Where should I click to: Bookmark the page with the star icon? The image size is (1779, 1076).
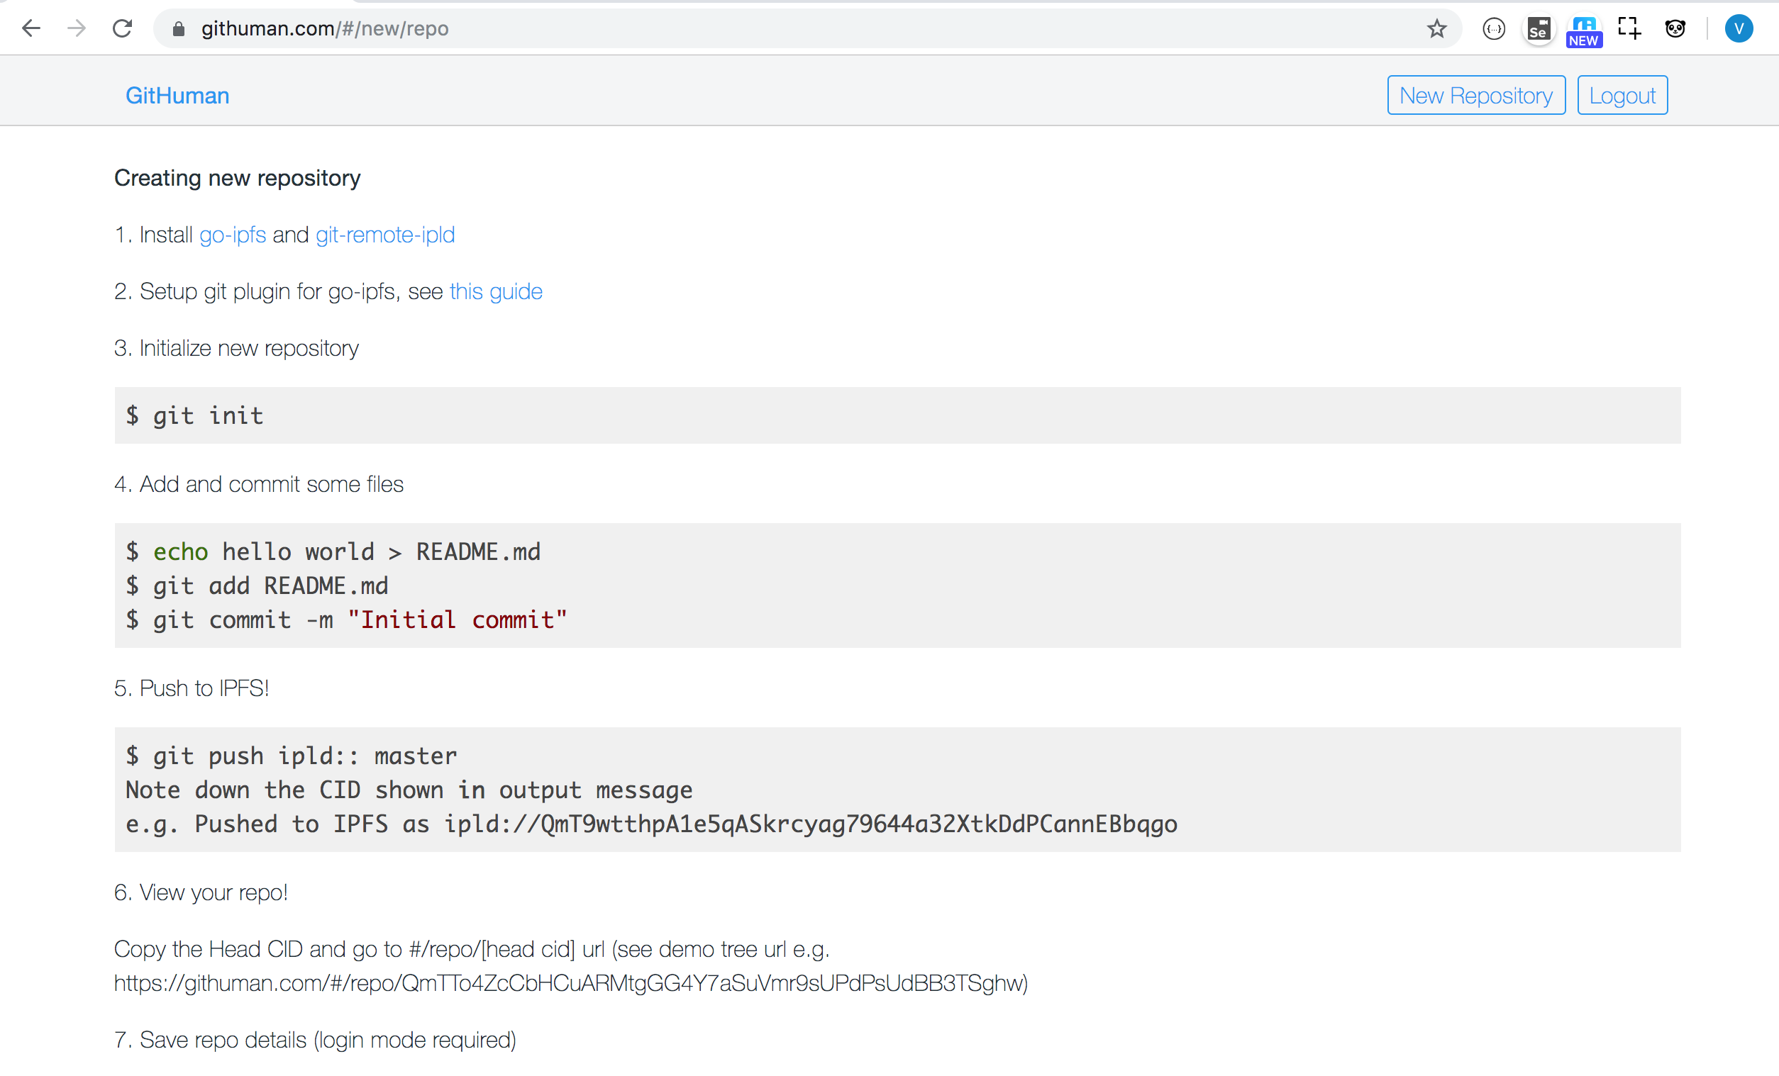(x=1437, y=29)
